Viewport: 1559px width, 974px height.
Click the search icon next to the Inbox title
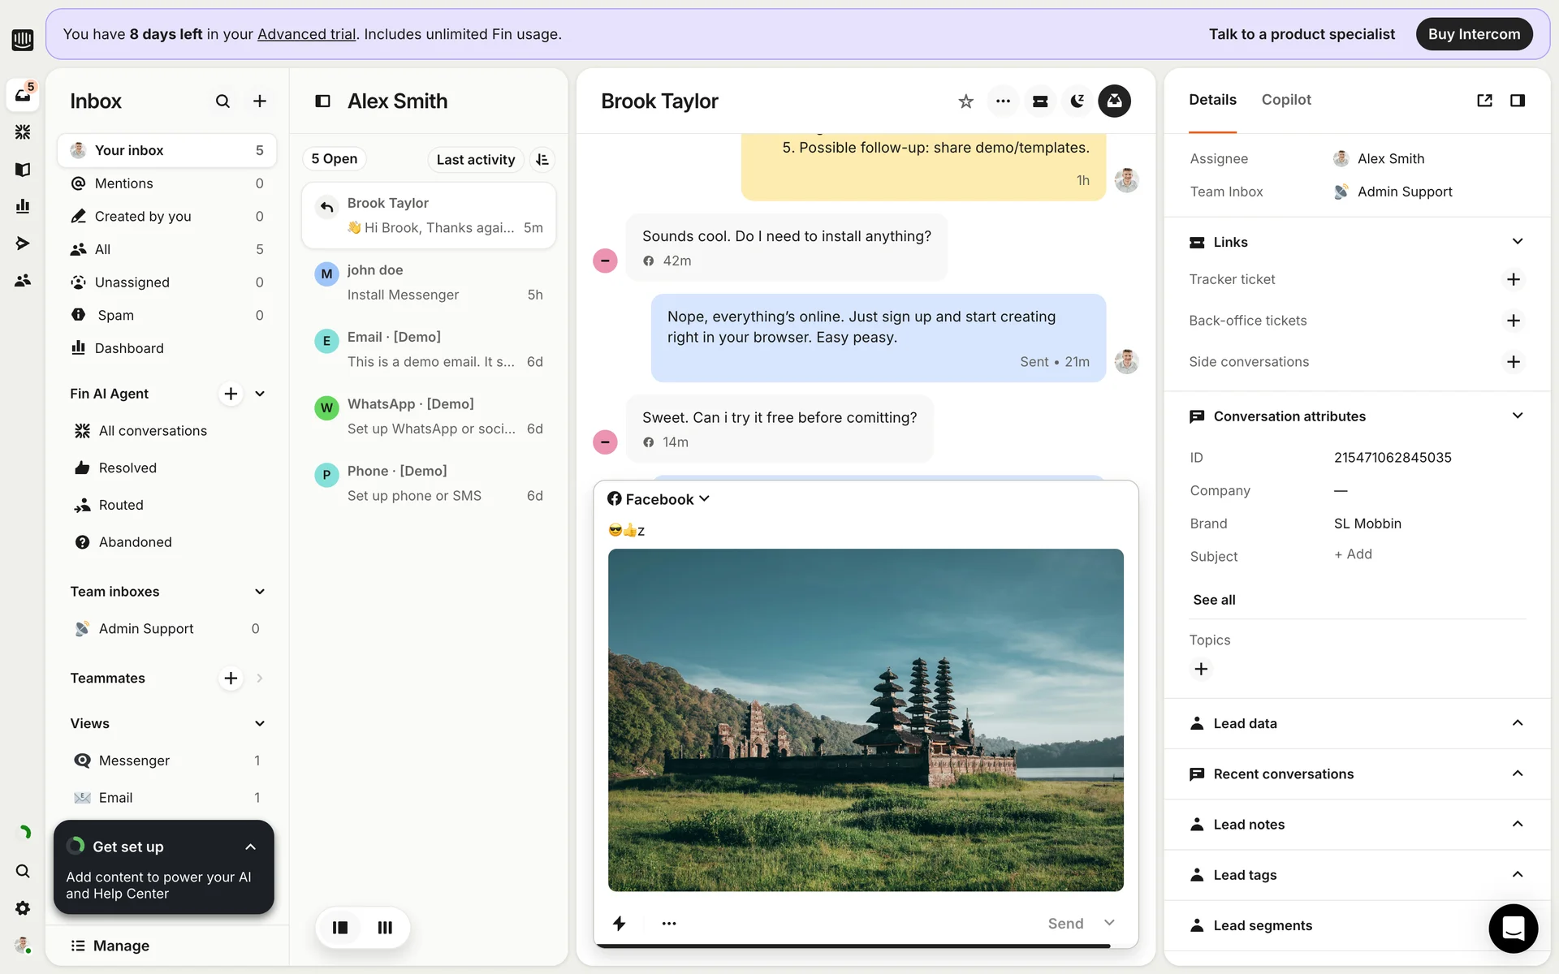[x=222, y=101]
